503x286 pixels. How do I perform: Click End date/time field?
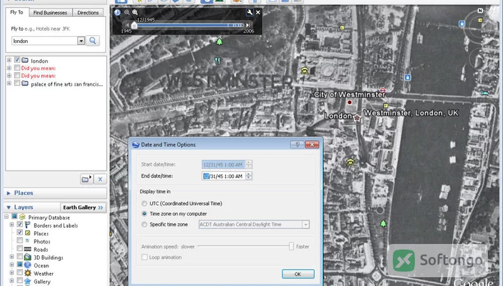coord(224,176)
